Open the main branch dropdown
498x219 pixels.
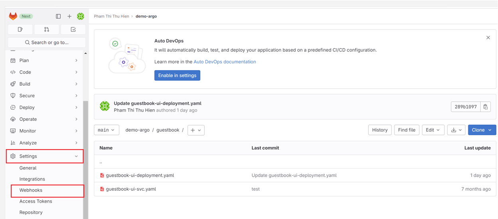tap(106, 130)
